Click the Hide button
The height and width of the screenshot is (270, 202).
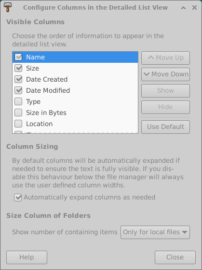tap(165, 107)
